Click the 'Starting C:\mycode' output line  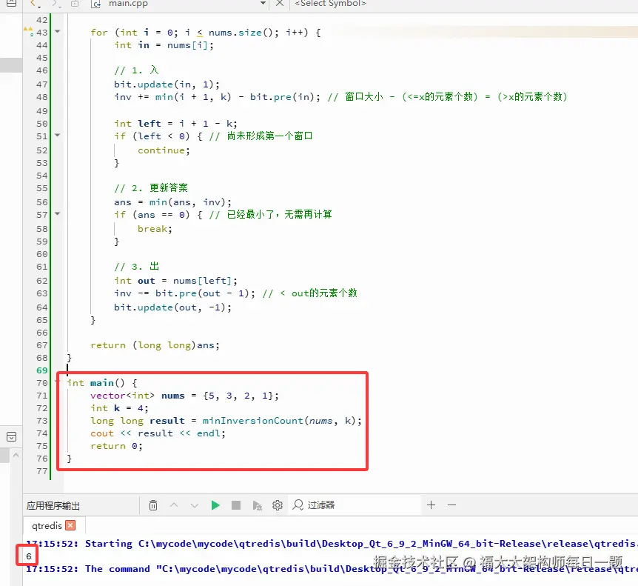332,544
